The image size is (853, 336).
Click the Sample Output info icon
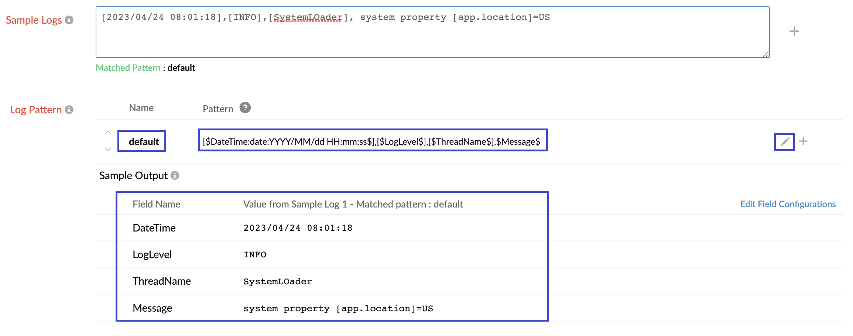175,175
